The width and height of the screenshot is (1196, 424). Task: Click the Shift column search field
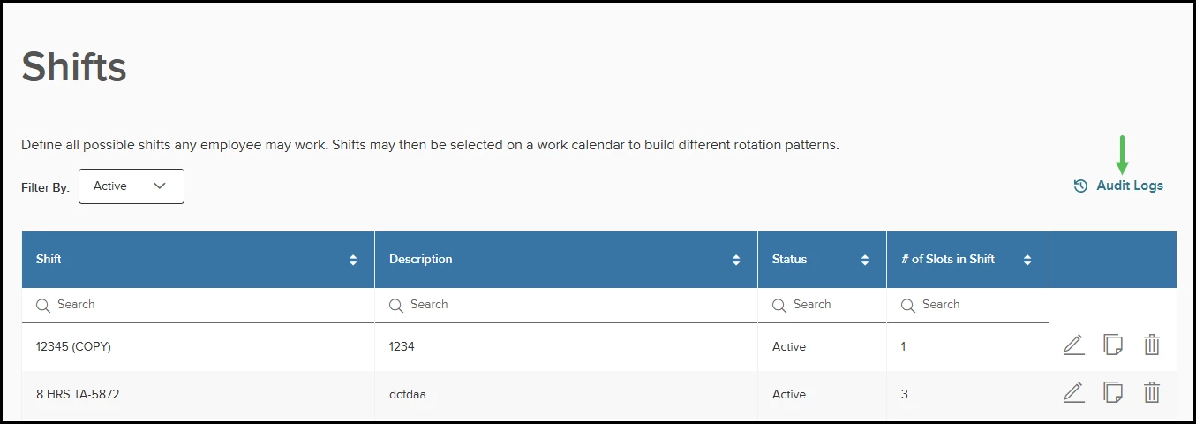203,305
